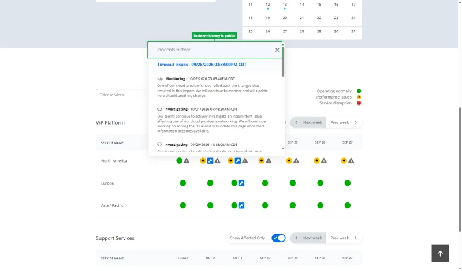
Task: Click Europe's green status dot for Today
Action: [x=182, y=183]
